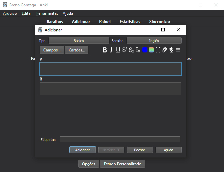Minimize the Adicionar dialog window
224x172 pixels.
(x=148, y=30)
